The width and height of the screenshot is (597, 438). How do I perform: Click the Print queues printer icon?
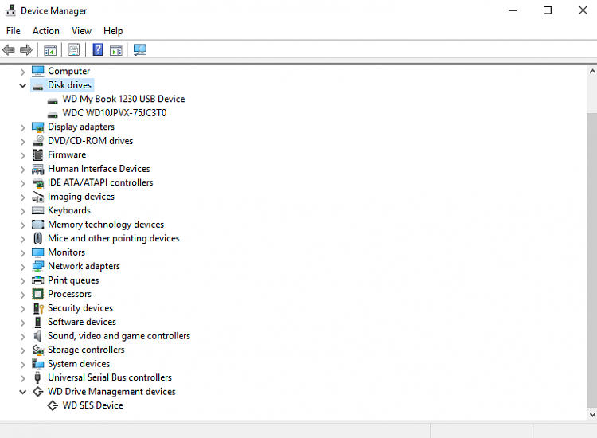(x=37, y=280)
